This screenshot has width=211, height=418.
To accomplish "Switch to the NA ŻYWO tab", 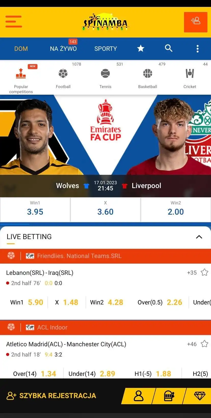I will pyautogui.click(x=63, y=48).
